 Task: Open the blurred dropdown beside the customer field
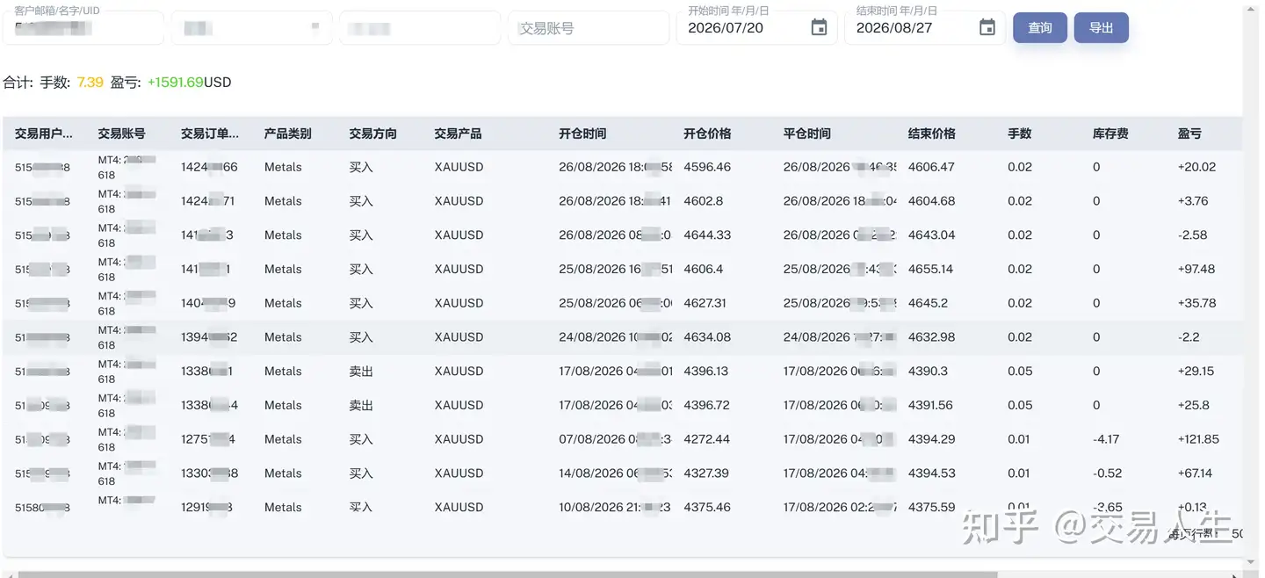pyautogui.click(x=251, y=28)
